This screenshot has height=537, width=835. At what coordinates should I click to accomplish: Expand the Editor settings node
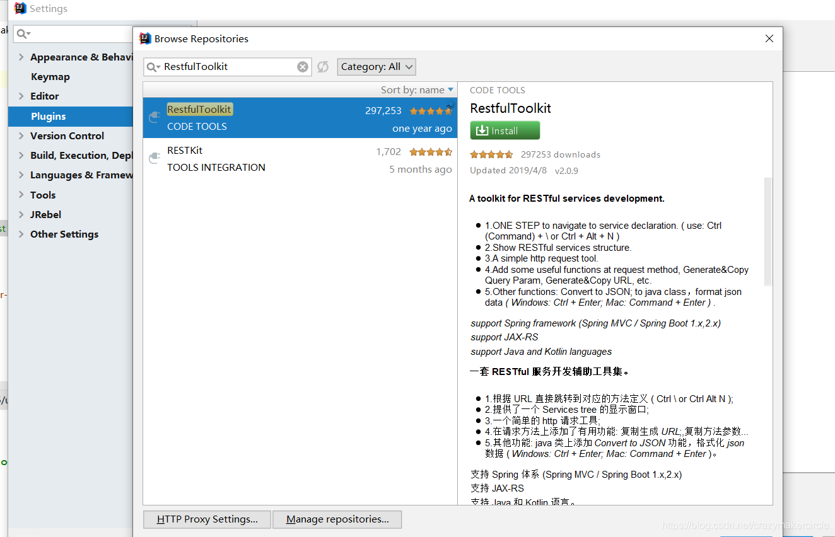coord(21,96)
